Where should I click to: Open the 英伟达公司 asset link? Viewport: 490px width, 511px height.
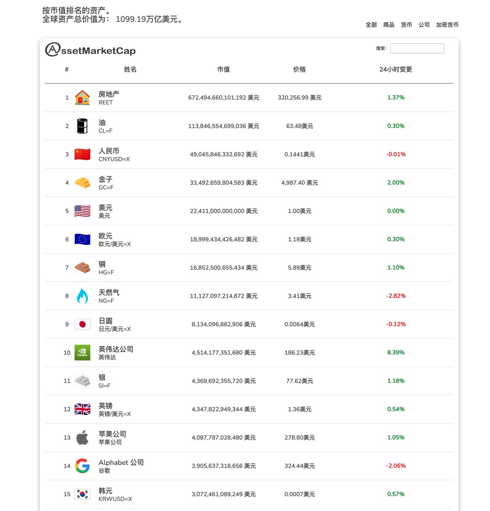point(116,349)
